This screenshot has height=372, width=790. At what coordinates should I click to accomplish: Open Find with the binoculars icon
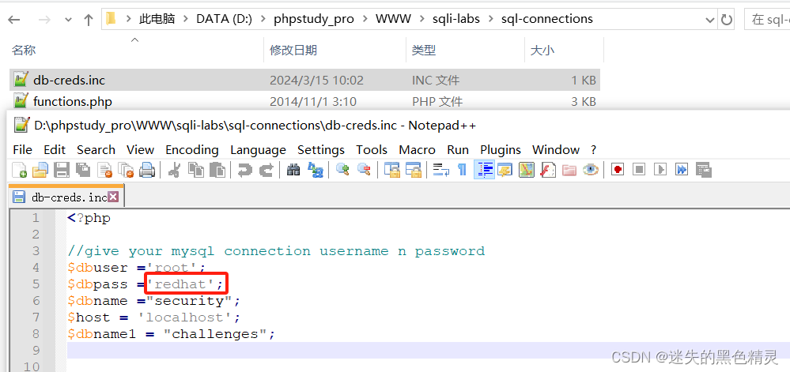click(293, 169)
